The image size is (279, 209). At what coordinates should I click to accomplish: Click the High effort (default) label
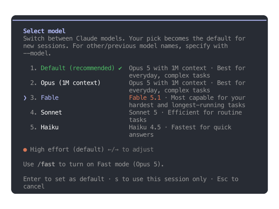click(x=67, y=150)
